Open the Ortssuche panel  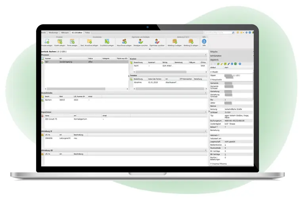pyautogui.click(x=214, y=52)
